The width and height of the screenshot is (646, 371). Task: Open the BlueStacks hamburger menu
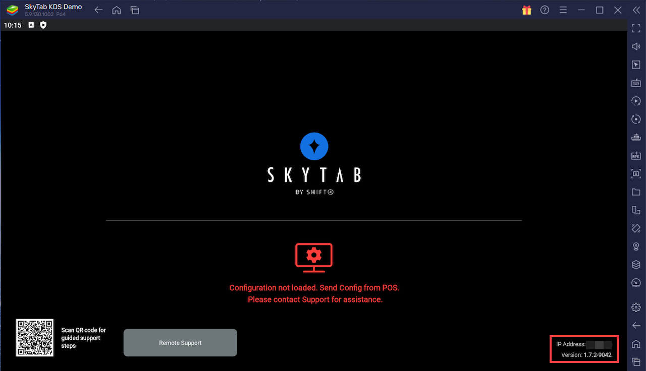coord(563,10)
